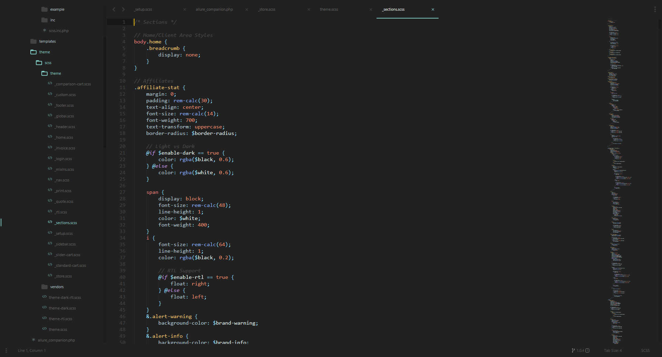Click the asterisk icon beside scss.inc.php
662x357 pixels.
[x=44, y=30]
